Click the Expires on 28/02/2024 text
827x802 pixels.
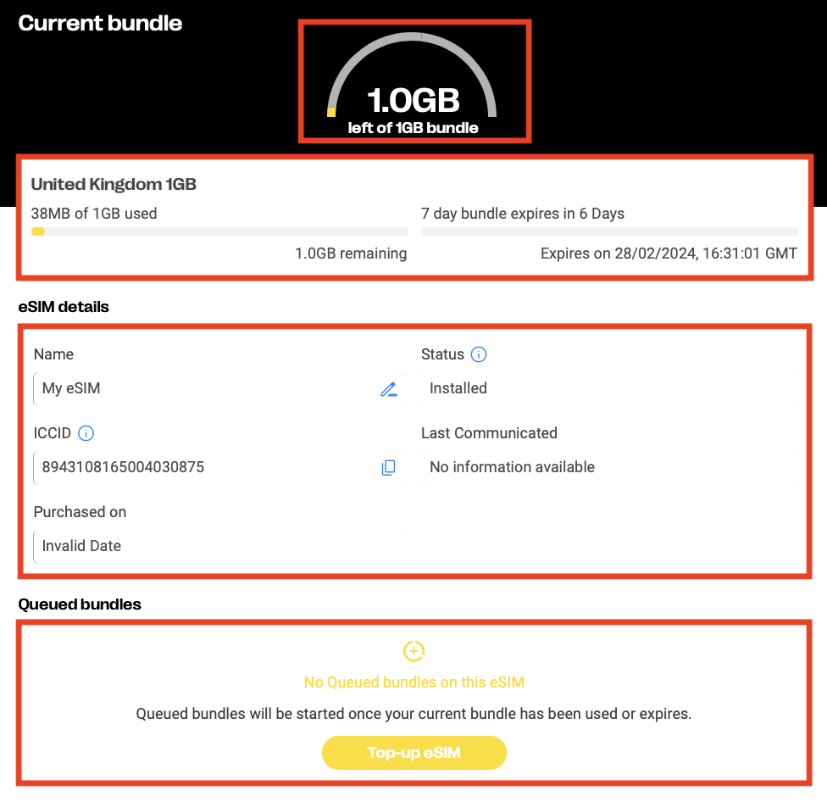tap(669, 253)
